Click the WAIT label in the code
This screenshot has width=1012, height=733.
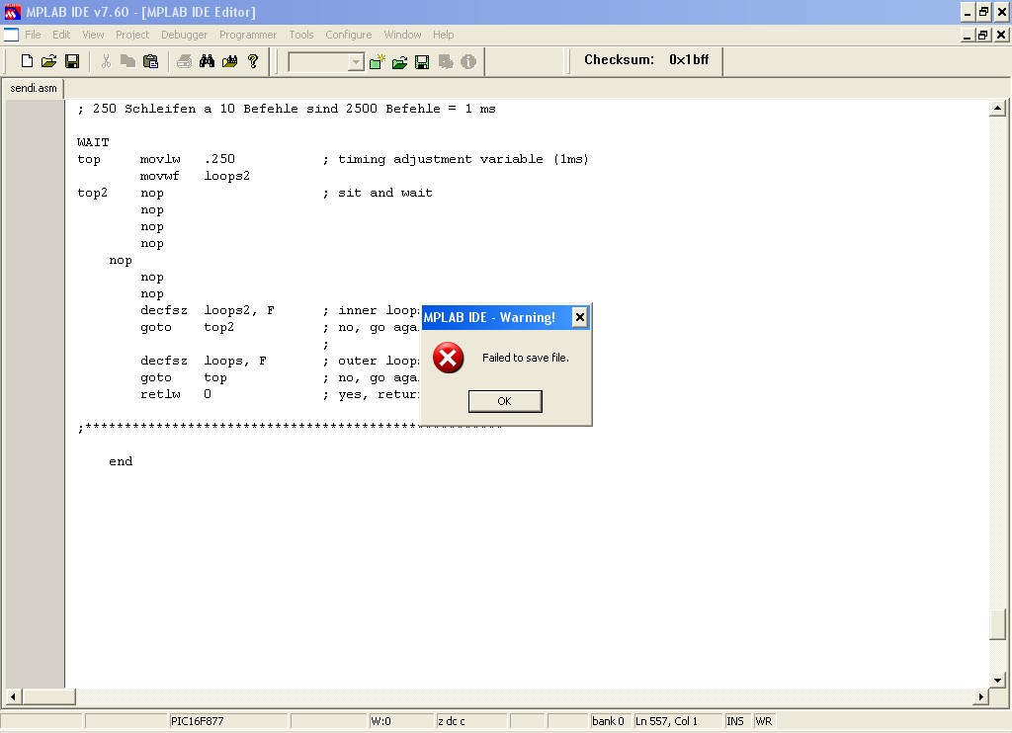coord(93,142)
